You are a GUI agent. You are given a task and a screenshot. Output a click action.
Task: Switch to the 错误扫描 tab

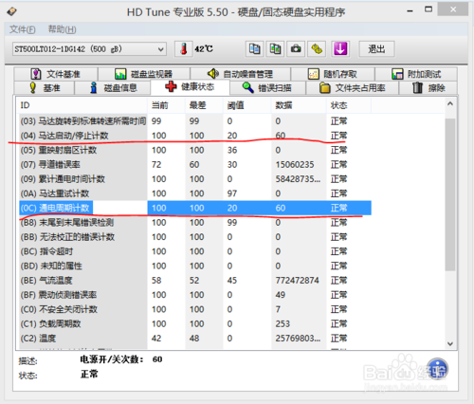coord(267,87)
